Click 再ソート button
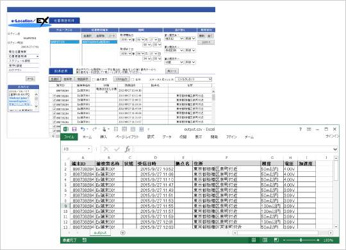346x250 pixels. 172,71
